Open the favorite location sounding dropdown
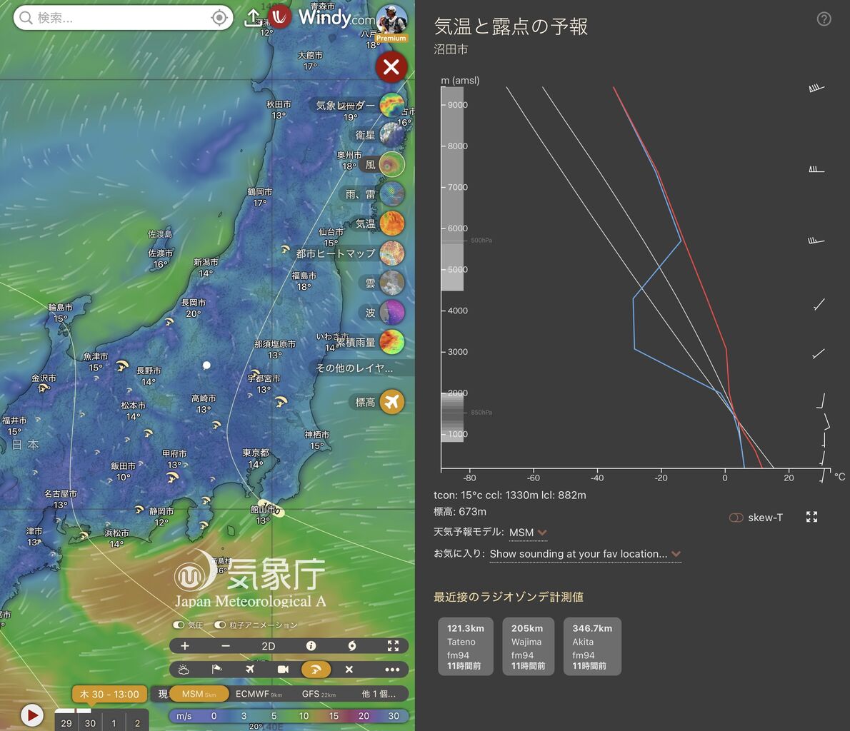The width and height of the screenshot is (850, 731). pyautogui.click(x=585, y=554)
